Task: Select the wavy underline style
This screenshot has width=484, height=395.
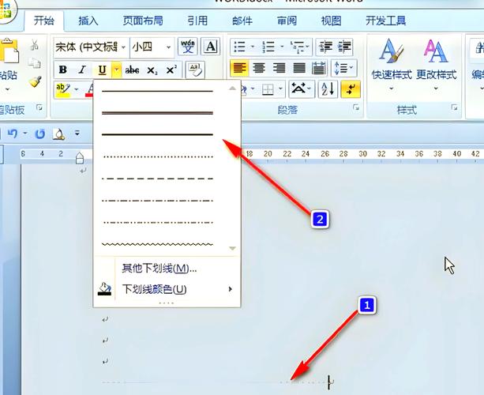Action: point(157,244)
